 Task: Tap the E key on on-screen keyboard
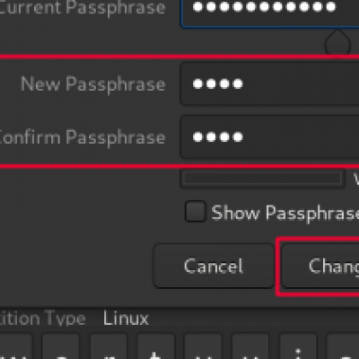click(61, 346)
